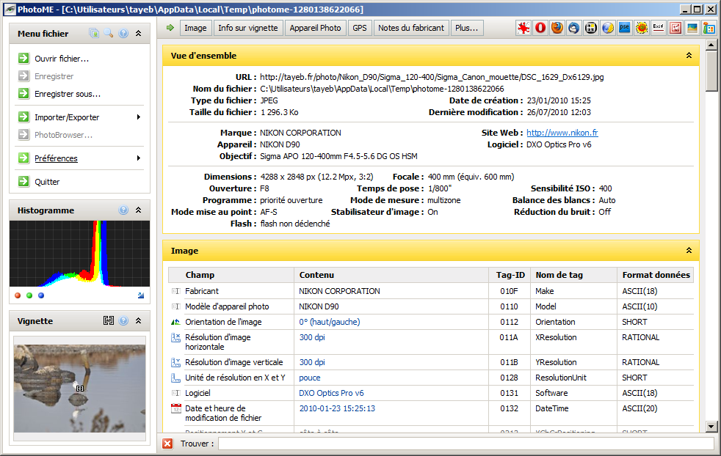Click the focus-point icon in Vignette header
The image size is (721, 456).
point(109,321)
